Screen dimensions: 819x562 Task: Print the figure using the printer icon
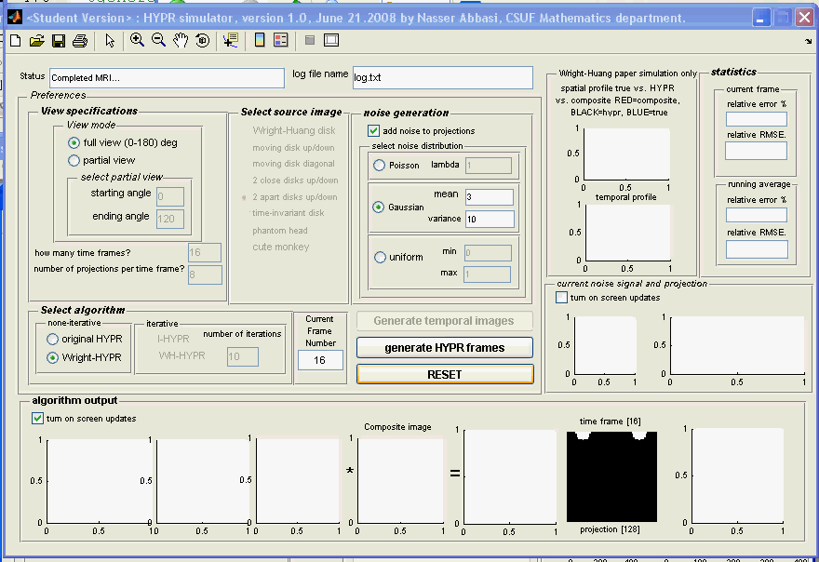pyautogui.click(x=80, y=40)
